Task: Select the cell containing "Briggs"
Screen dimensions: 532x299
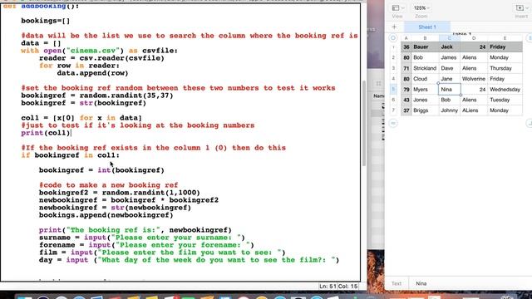Action: (425, 110)
